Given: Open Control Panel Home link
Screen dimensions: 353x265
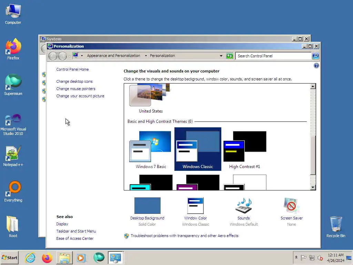Looking at the screenshot, I should tap(72, 69).
